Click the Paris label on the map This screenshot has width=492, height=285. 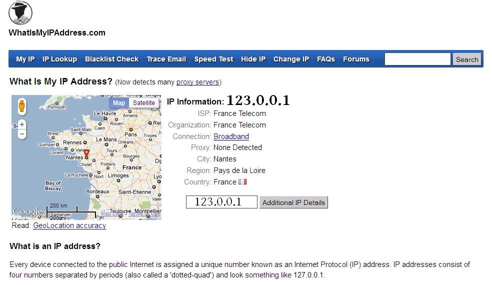click(130, 134)
